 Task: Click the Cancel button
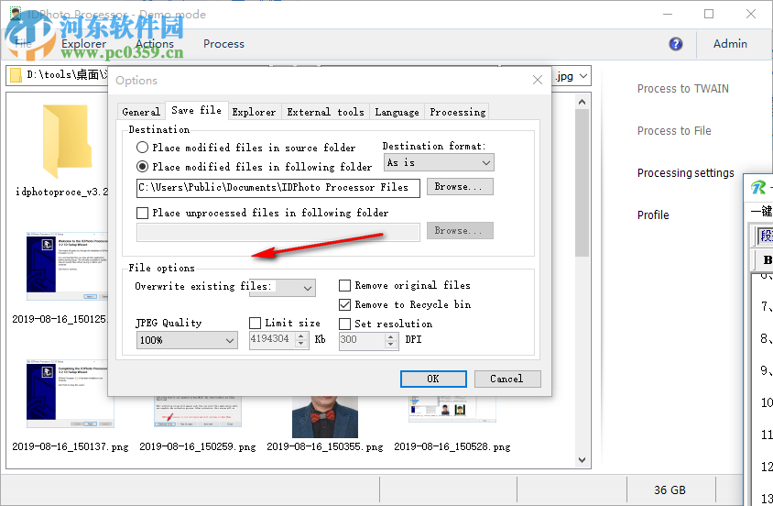point(507,379)
